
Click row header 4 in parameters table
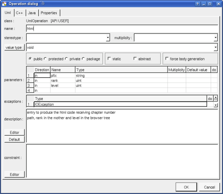[30, 91]
